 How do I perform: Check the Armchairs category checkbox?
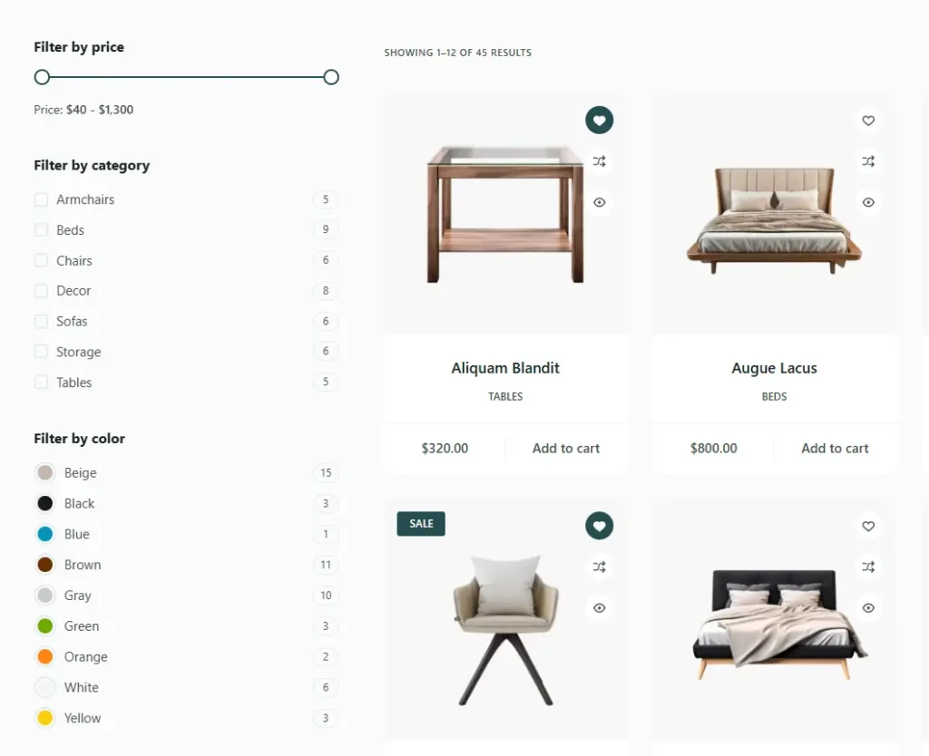coord(41,199)
